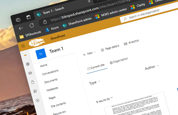Open the SharePoint admin bookmark
The height and width of the screenshot is (115, 178).
click(77, 22)
